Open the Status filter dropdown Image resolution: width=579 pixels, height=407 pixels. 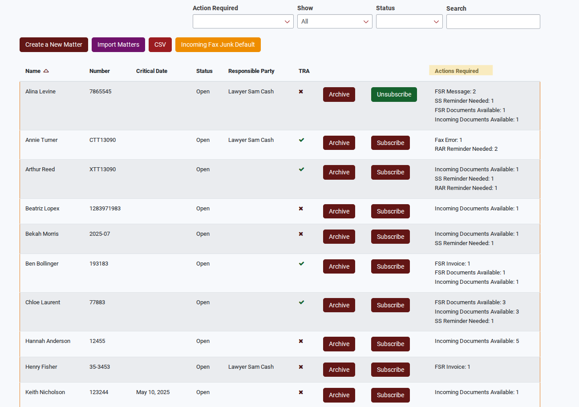(409, 21)
